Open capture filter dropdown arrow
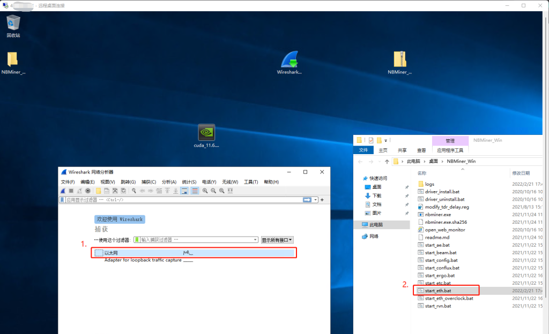The width and height of the screenshot is (549, 334). click(x=255, y=240)
